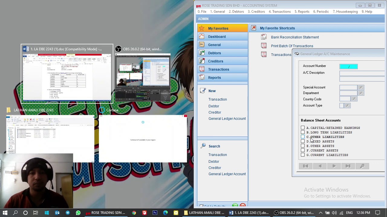Viewport: 387px width, 217px height.
Task: Click the New section page icon
Action: coord(203,91)
